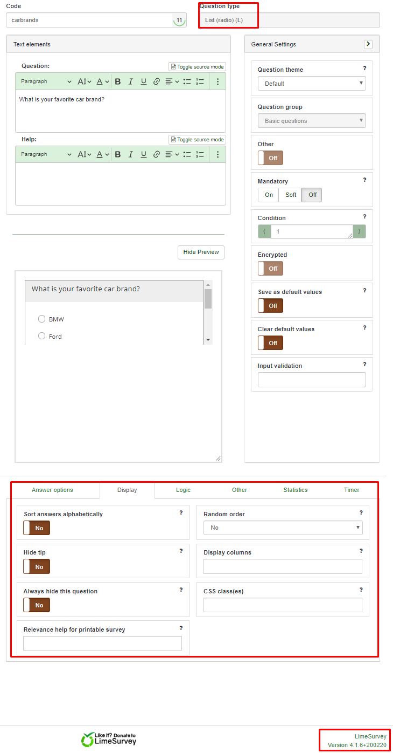Image resolution: width=393 pixels, height=753 pixels.
Task: Toggle bold in Help editor toolbar
Action: coord(118,154)
